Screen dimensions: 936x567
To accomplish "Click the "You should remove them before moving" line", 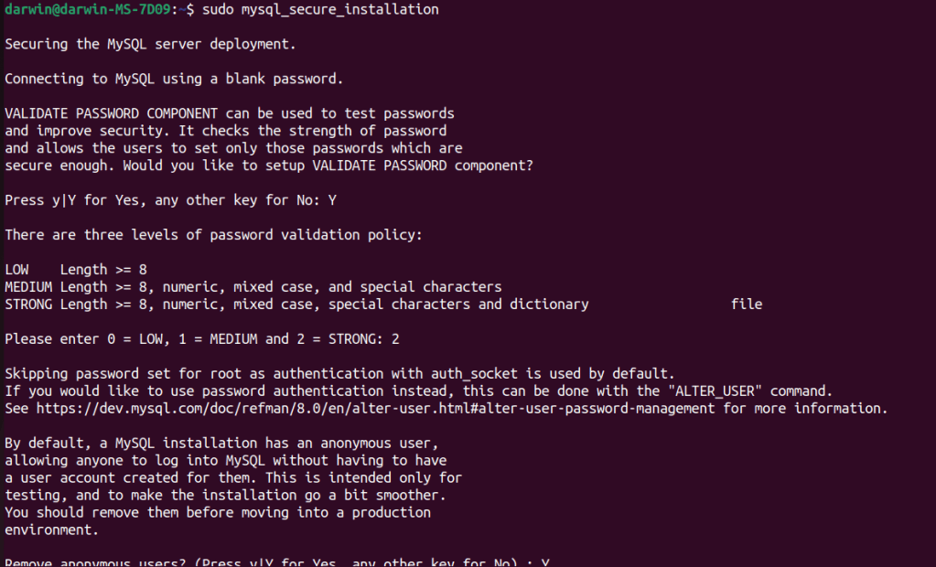I will coord(217,512).
